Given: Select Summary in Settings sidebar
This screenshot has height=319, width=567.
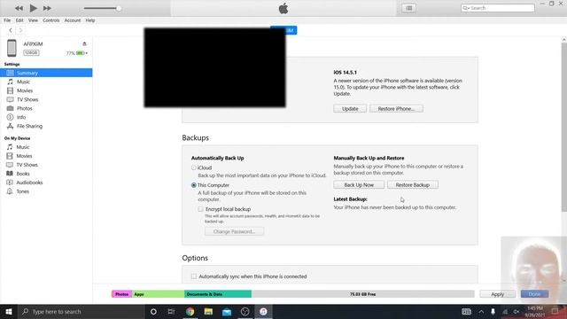Looking at the screenshot, I should point(46,73).
